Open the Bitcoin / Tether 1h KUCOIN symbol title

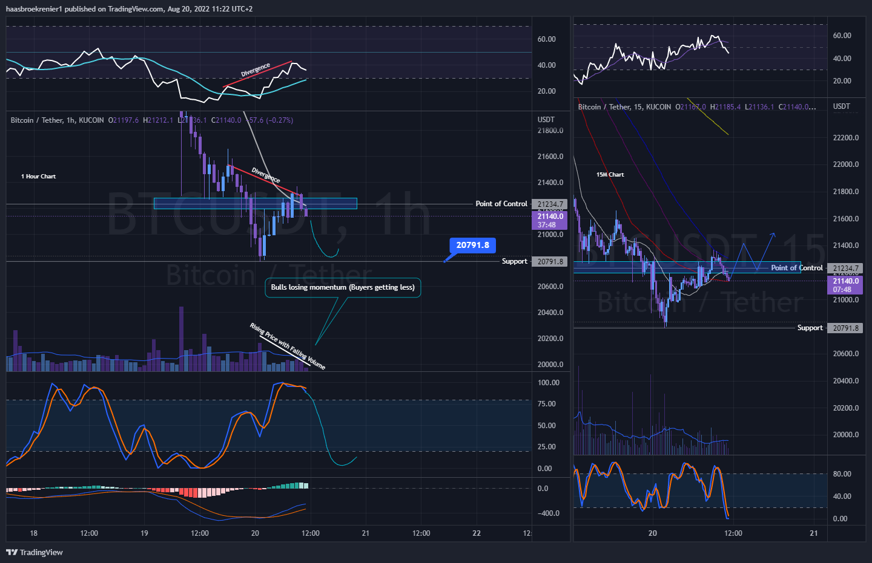[57, 120]
